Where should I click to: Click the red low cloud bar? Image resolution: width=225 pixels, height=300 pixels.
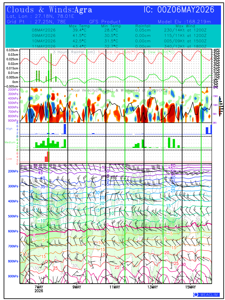coord(47,157)
